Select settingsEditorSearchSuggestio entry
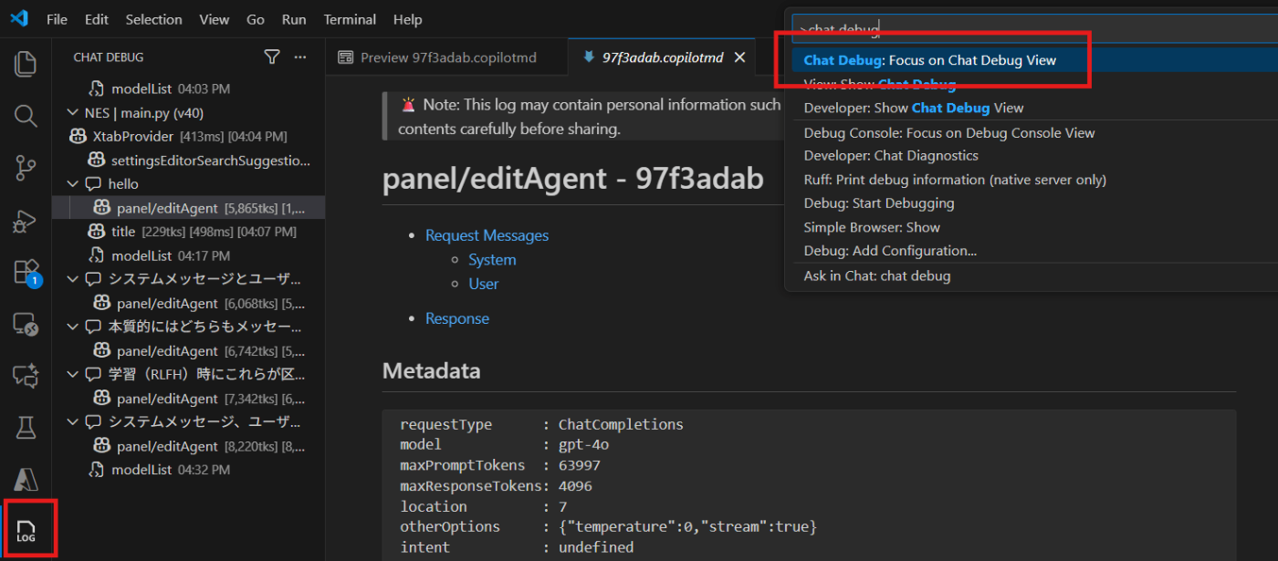Image resolution: width=1278 pixels, height=561 pixels. point(188,161)
